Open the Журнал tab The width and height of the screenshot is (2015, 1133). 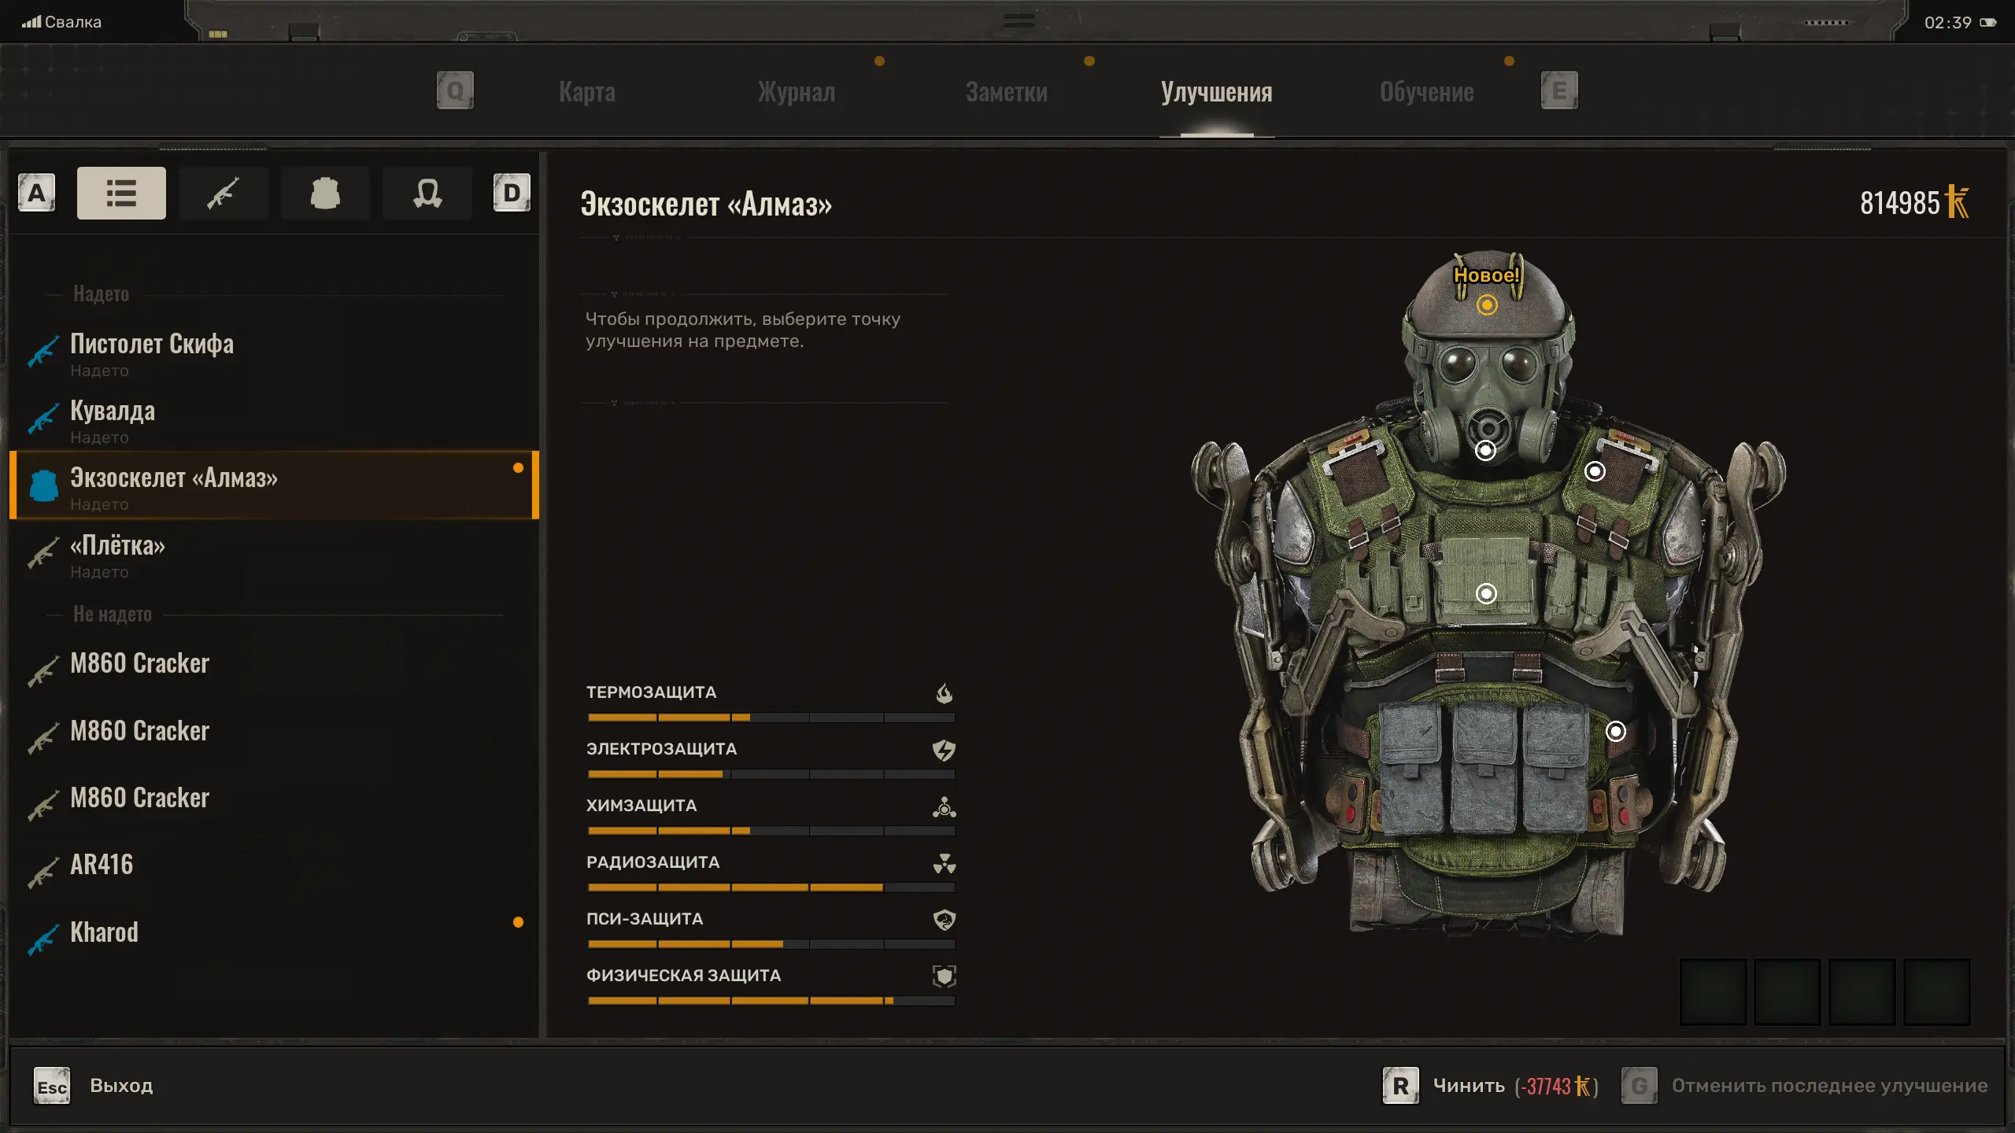click(x=797, y=92)
